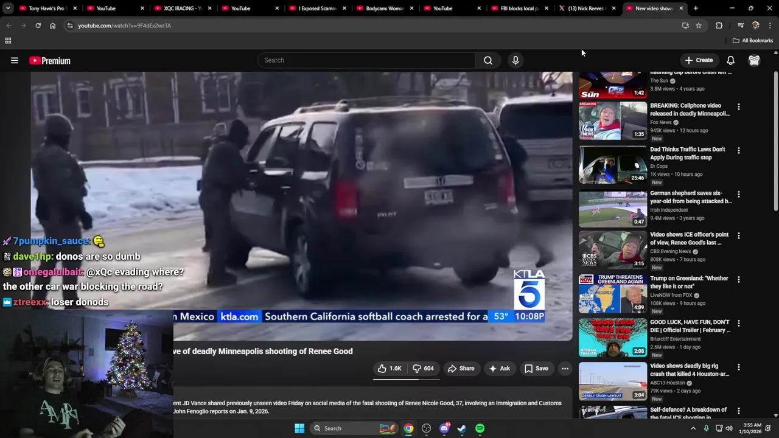Reload the page

38,26
